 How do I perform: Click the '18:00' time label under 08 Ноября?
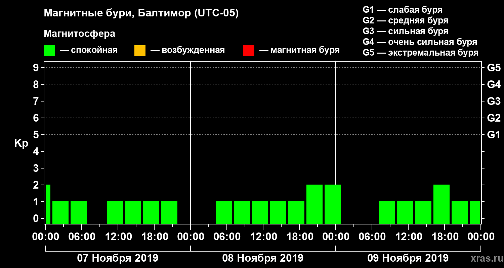pyautogui.click(x=299, y=237)
